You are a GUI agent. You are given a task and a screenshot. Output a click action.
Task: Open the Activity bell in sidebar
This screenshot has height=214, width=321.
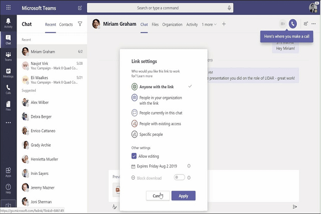(x=8, y=23)
